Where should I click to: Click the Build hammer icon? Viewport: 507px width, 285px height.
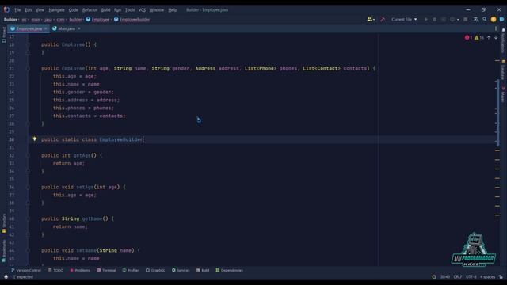coord(383,19)
